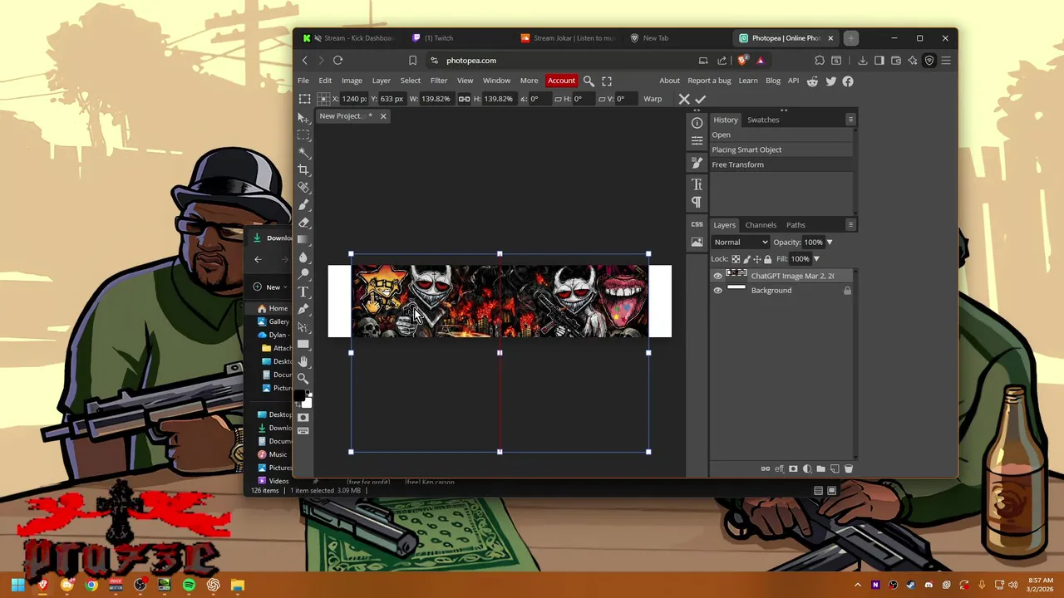Select the Path Select tool
Viewport: 1064px width, 598px height.
point(303,326)
